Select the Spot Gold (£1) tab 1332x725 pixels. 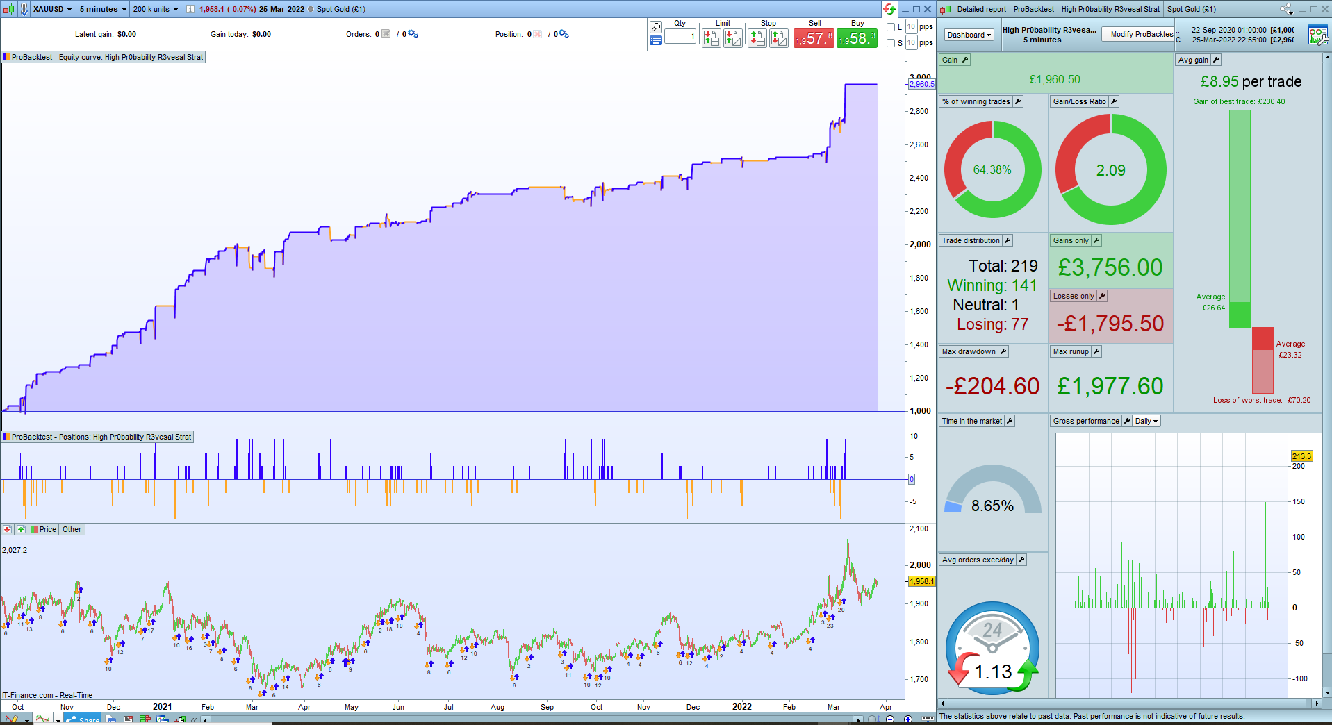(x=1192, y=9)
